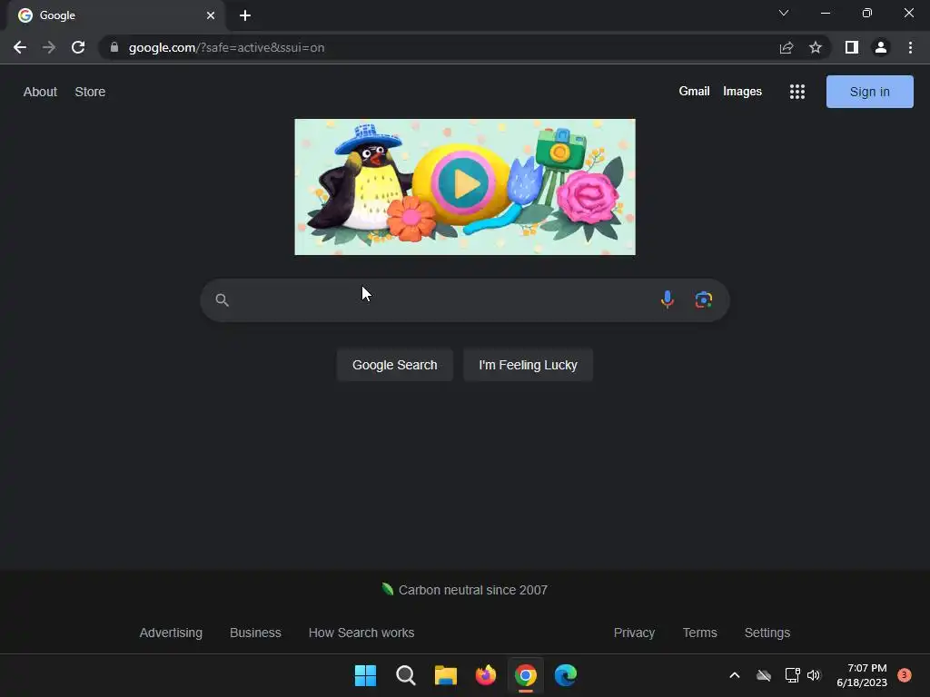Open the Business footer link
930x697 pixels.
coord(255,633)
